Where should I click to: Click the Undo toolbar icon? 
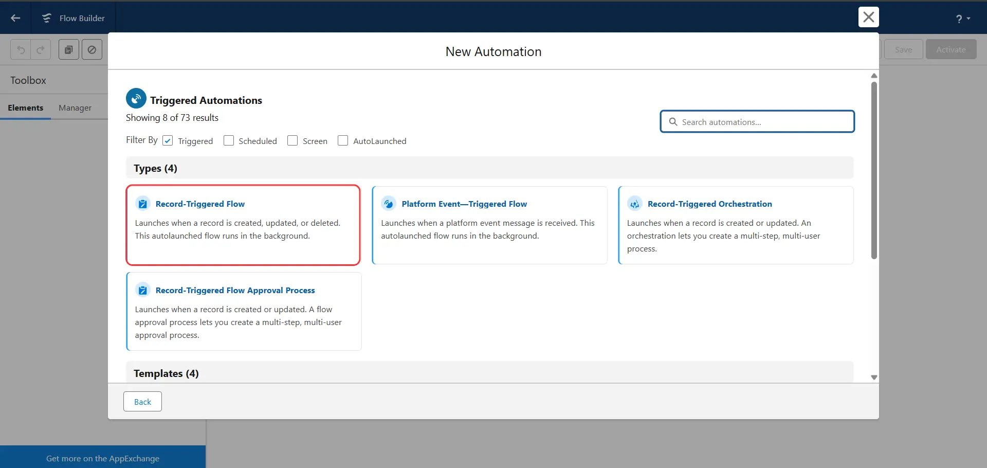coord(21,50)
